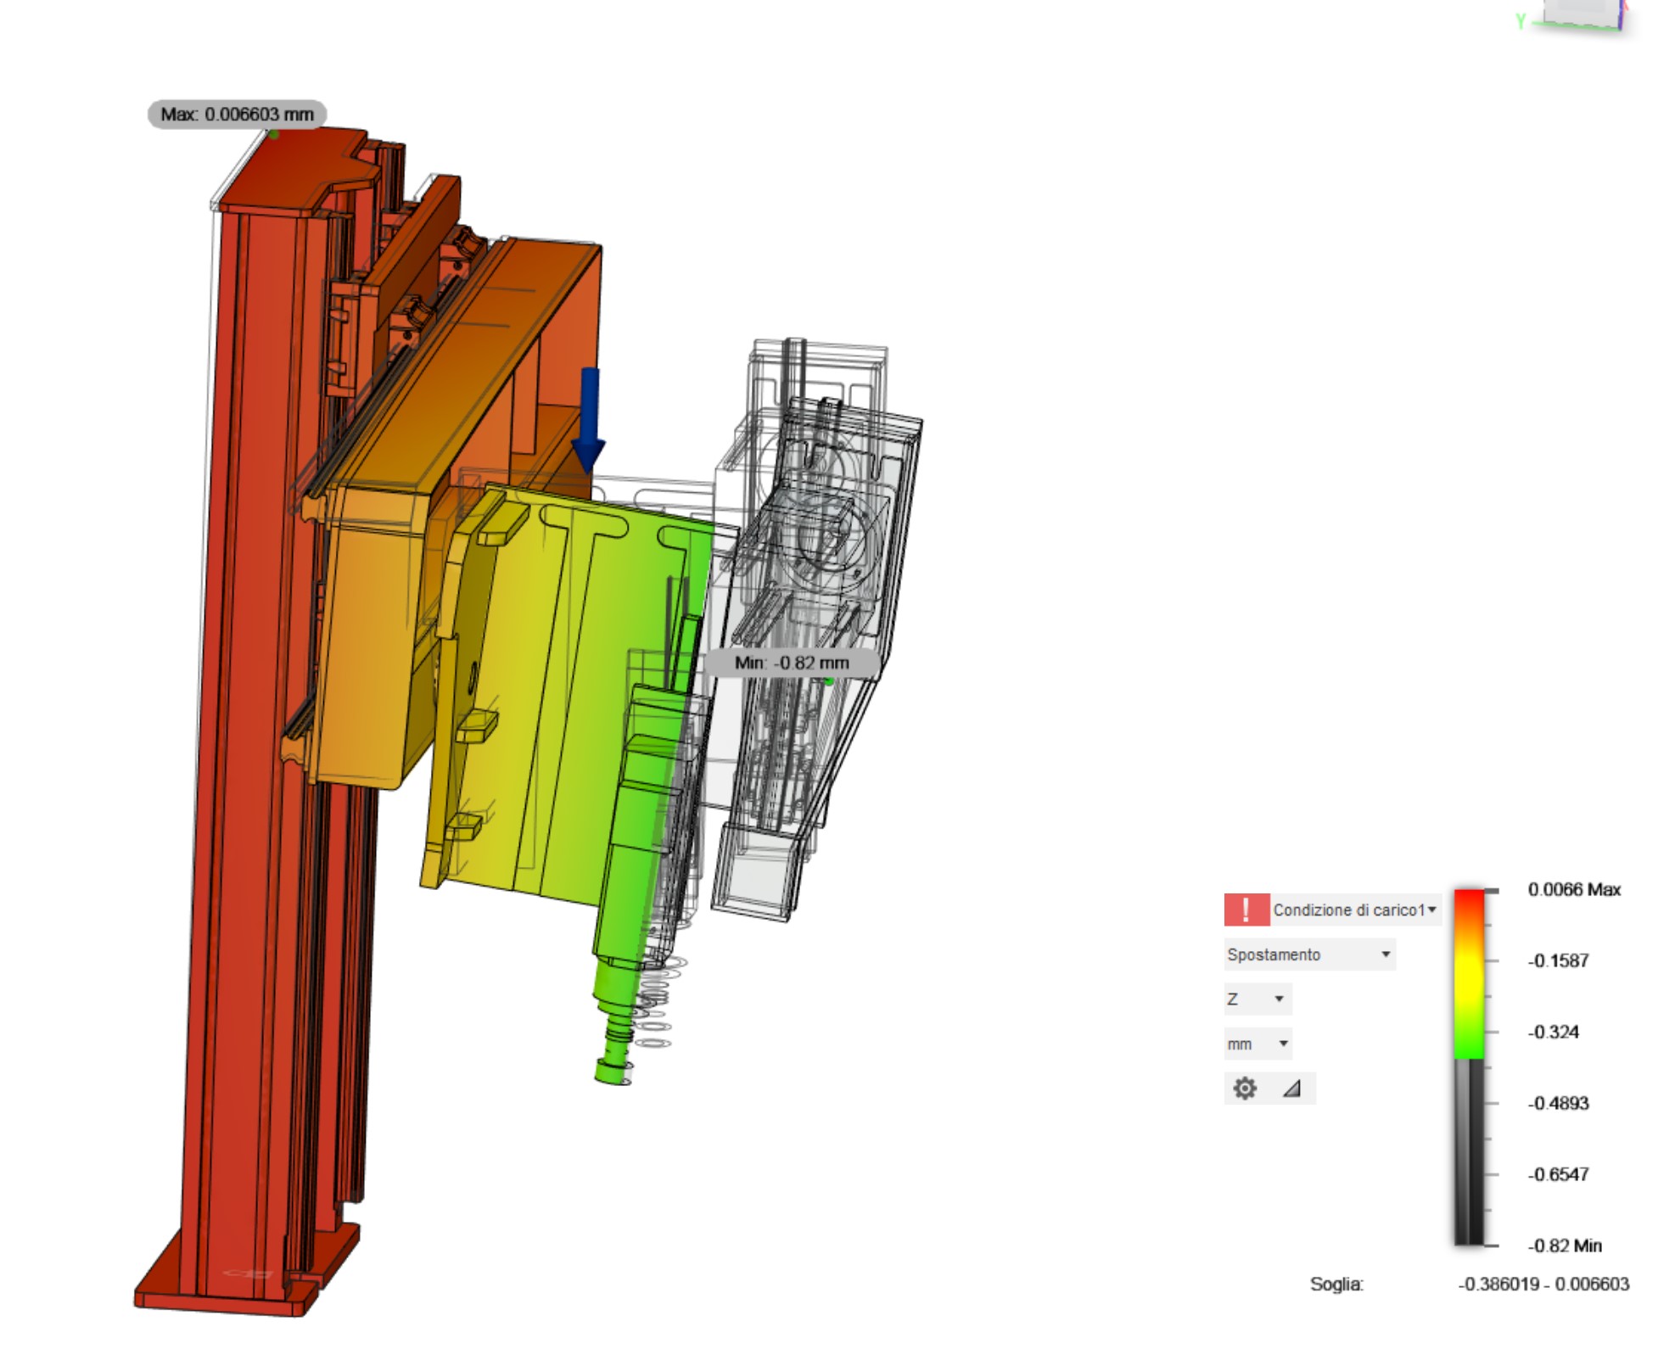The height and width of the screenshot is (1366, 1658).
Task: Click the -0.6547 legend value
Action: [1558, 1174]
